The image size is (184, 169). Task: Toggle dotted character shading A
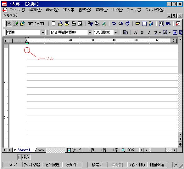pos(165,32)
